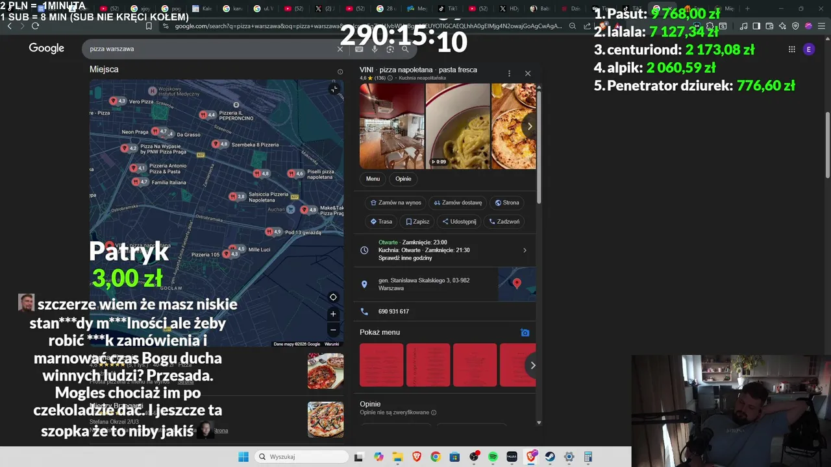831x467 pixels.
Task: Share the place via Udostępnij button
Action: pyautogui.click(x=459, y=221)
